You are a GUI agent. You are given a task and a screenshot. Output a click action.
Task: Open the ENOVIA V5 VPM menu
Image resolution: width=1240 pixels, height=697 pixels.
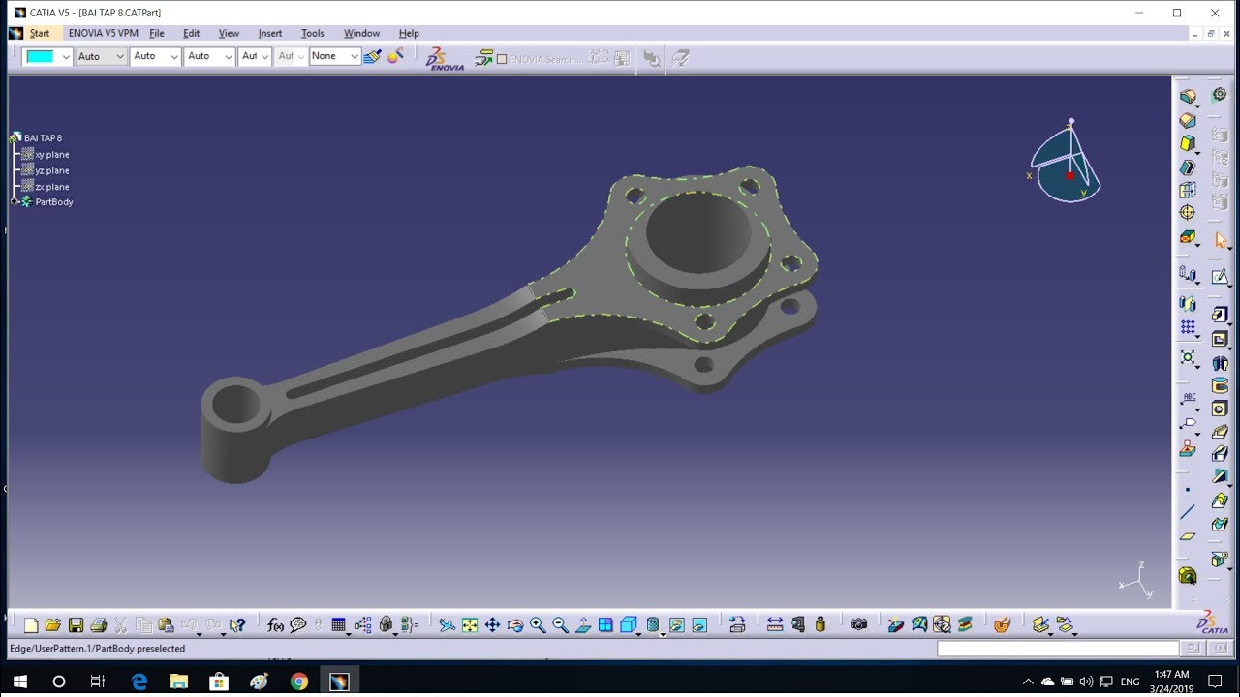tap(103, 33)
